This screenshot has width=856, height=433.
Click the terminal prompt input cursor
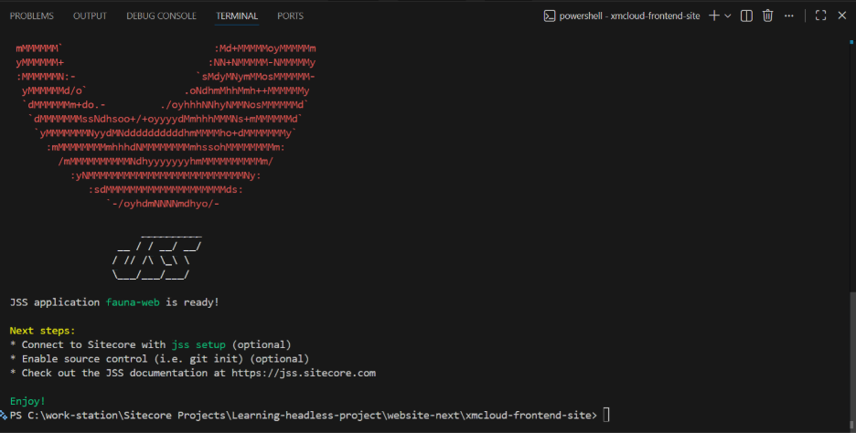[x=605, y=416]
